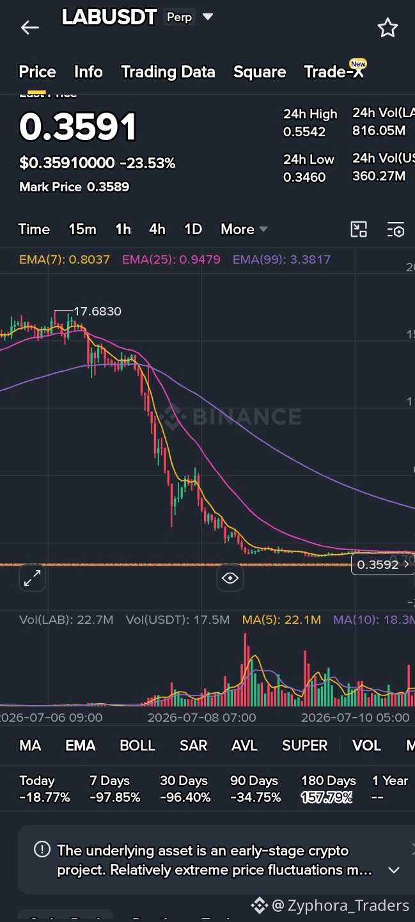Select the 15m chart interval
Image resolution: width=415 pixels, height=922 pixels.
coord(82,229)
